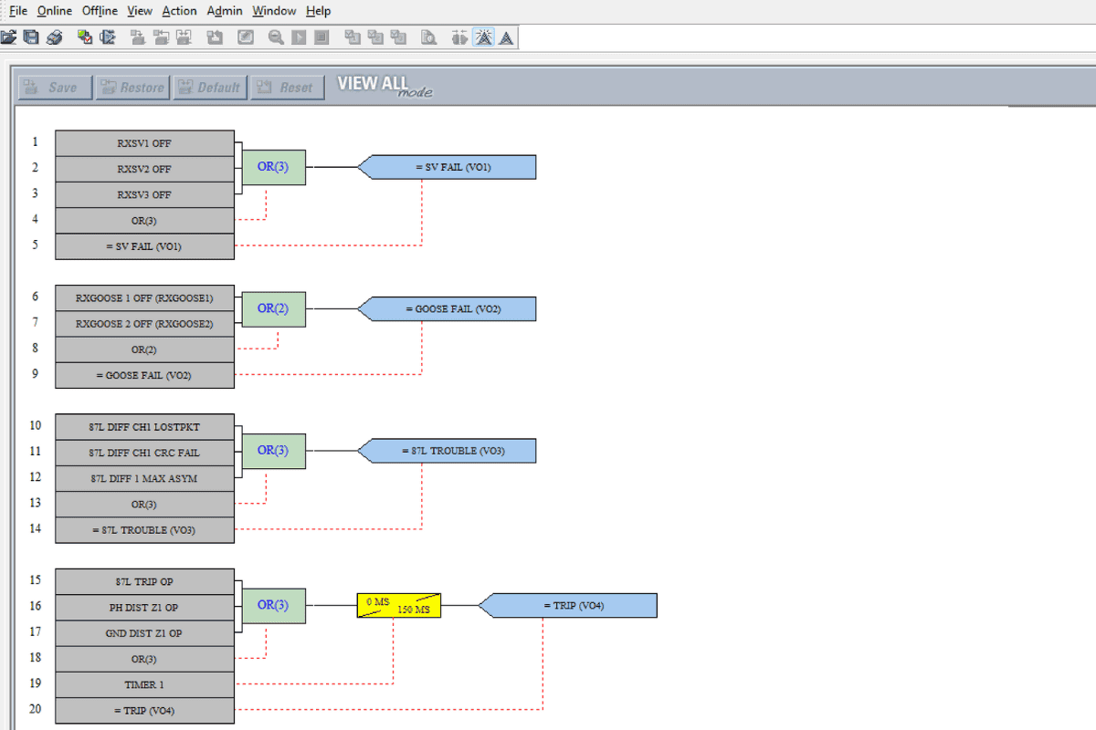The height and width of the screenshot is (730, 1096).
Task: Select the PH DIST Z1 OP entry
Action: [x=144, y=607]
